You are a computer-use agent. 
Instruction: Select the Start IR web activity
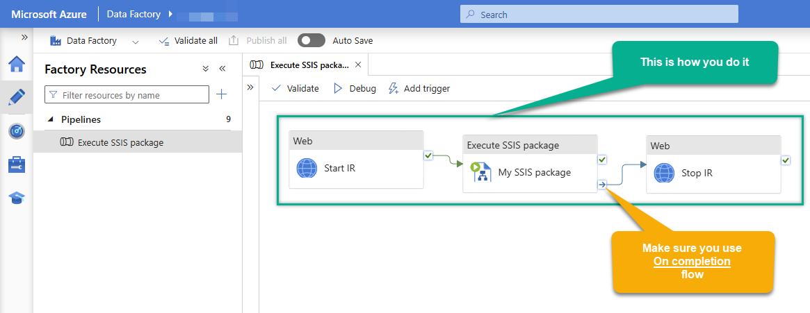pyautogui.click(x=356, y=168)
